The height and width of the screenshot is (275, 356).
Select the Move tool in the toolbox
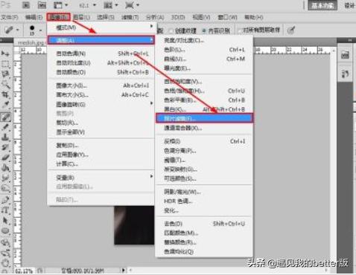[5, 54]
